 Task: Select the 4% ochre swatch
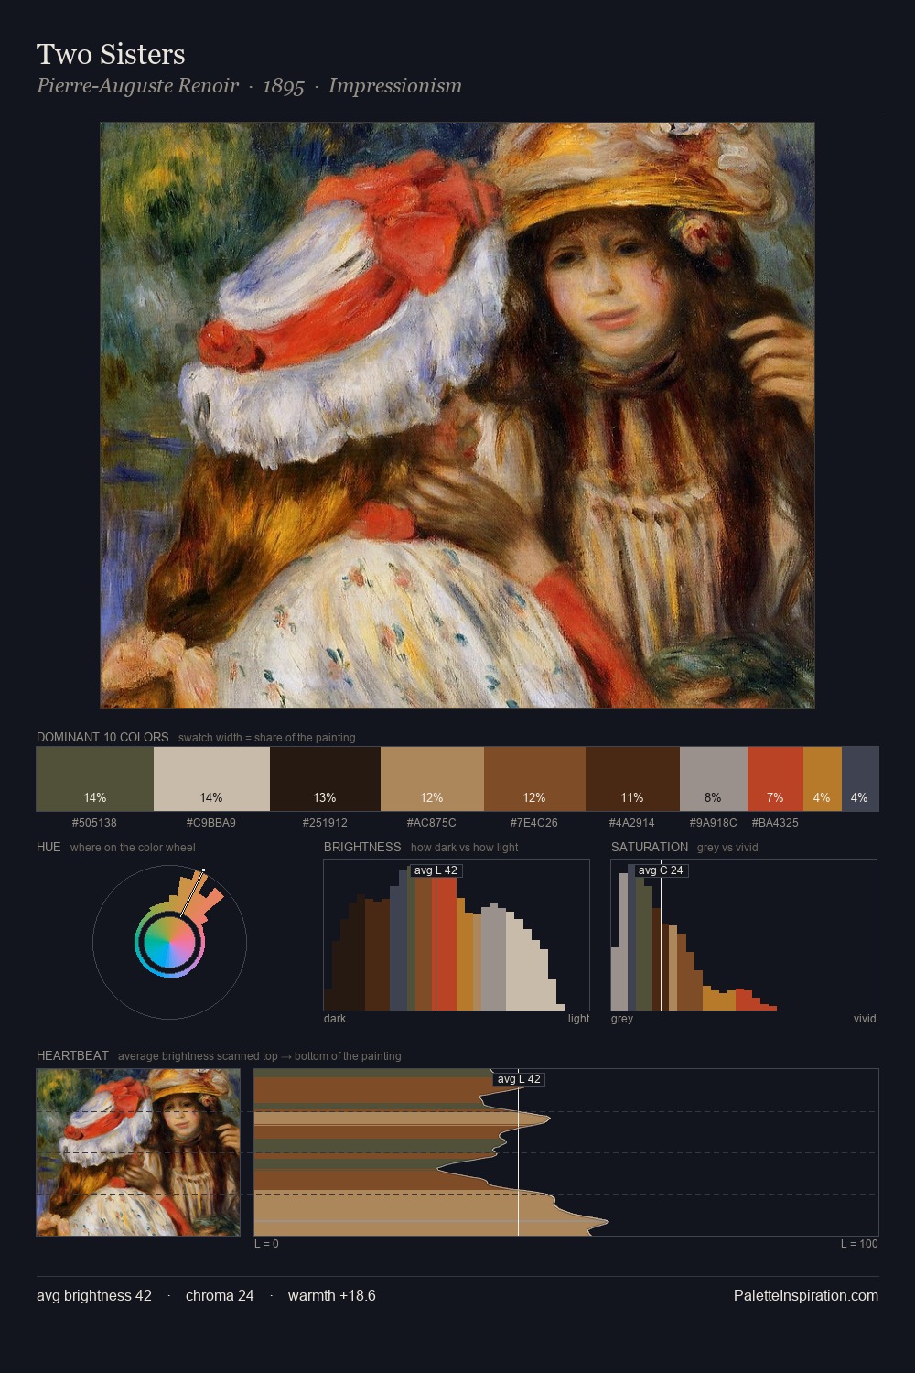(823, 779)
